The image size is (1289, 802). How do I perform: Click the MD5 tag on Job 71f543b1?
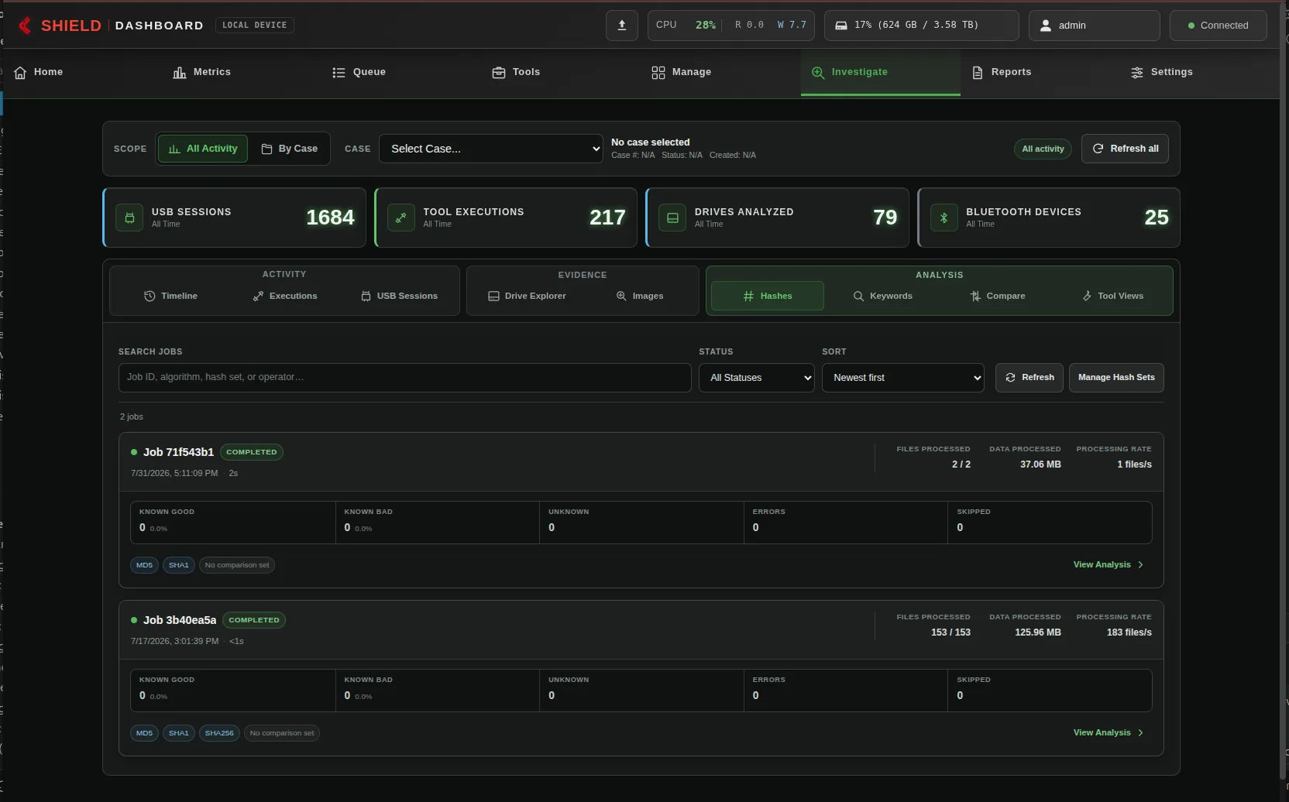(144, 565)
